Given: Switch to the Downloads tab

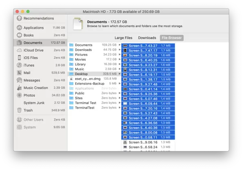Looking at the screenshot, I should coord(147,38).
